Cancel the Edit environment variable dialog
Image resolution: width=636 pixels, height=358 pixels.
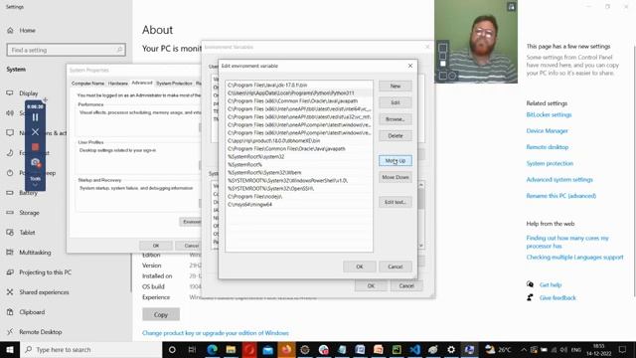(396, 267)
